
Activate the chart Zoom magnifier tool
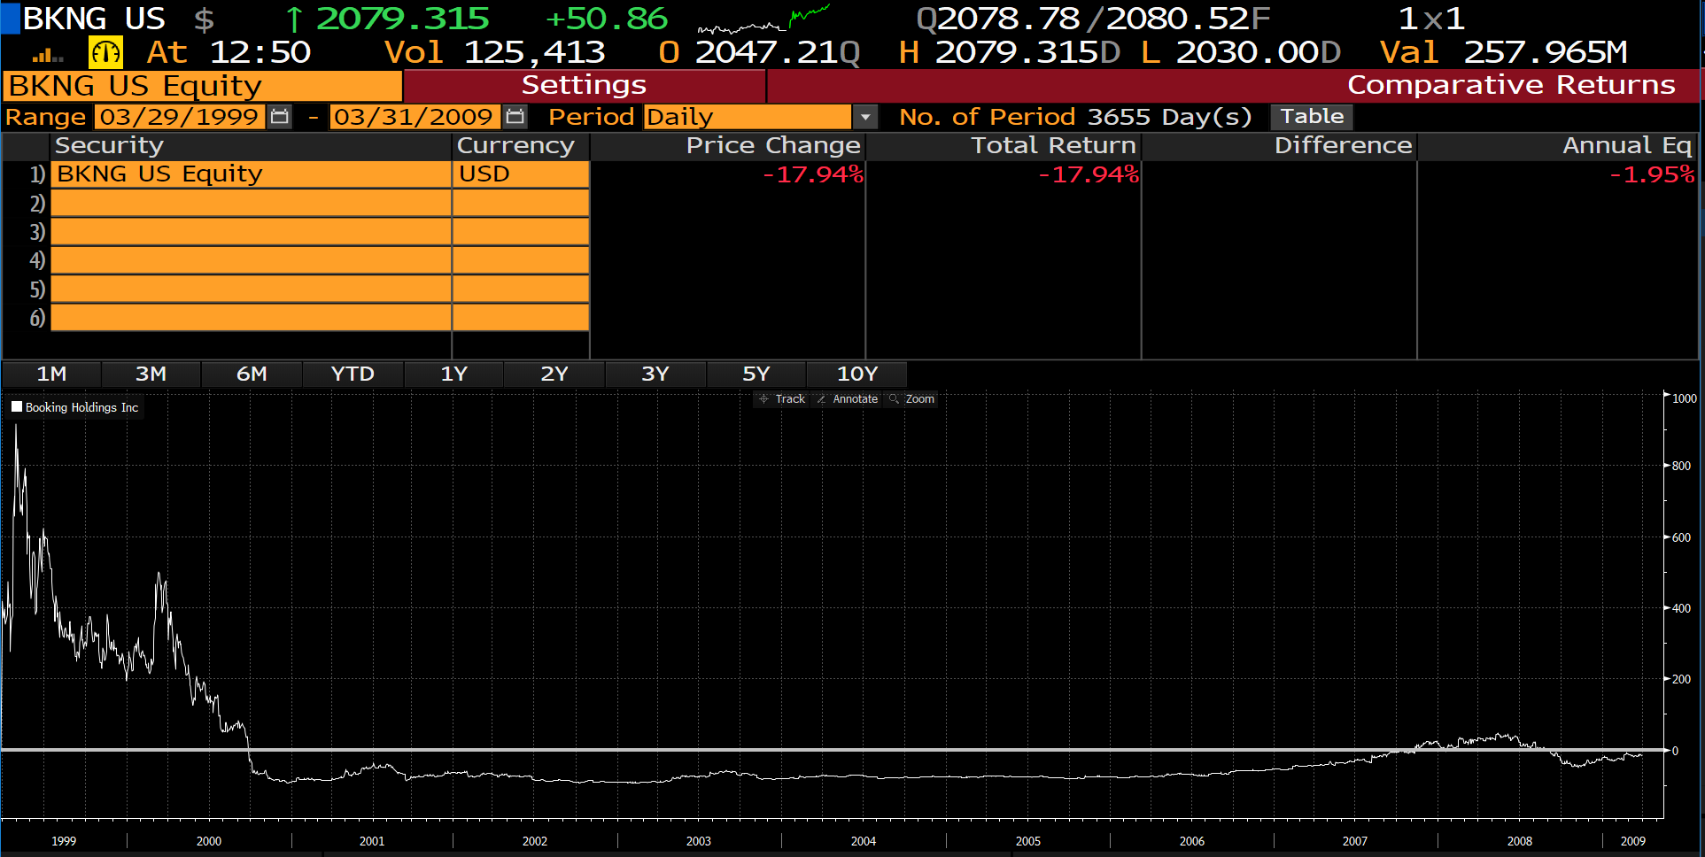911,399
